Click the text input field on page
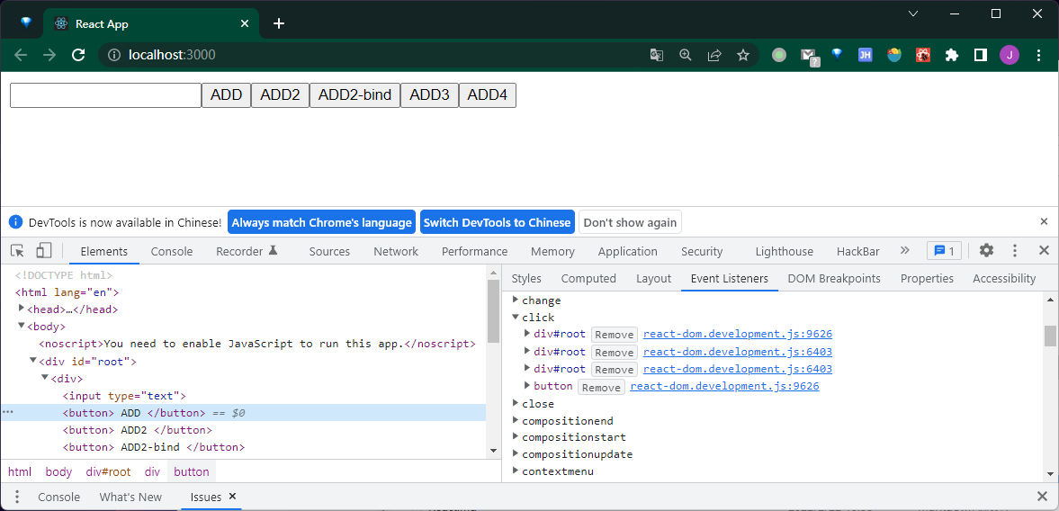 coord(105,95)
